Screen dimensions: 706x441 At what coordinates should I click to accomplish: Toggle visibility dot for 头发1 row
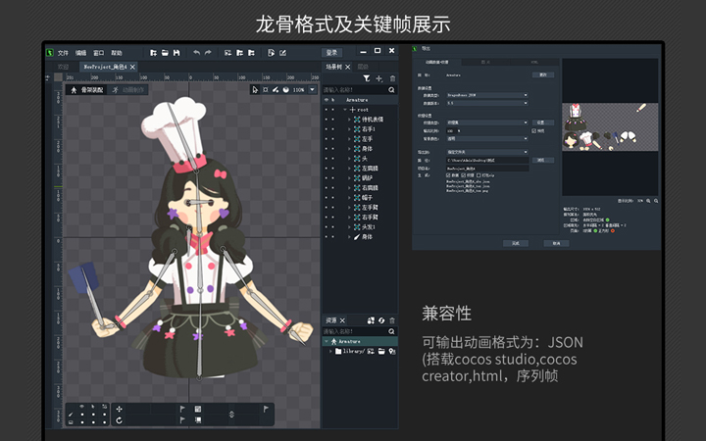pos(327,226)
